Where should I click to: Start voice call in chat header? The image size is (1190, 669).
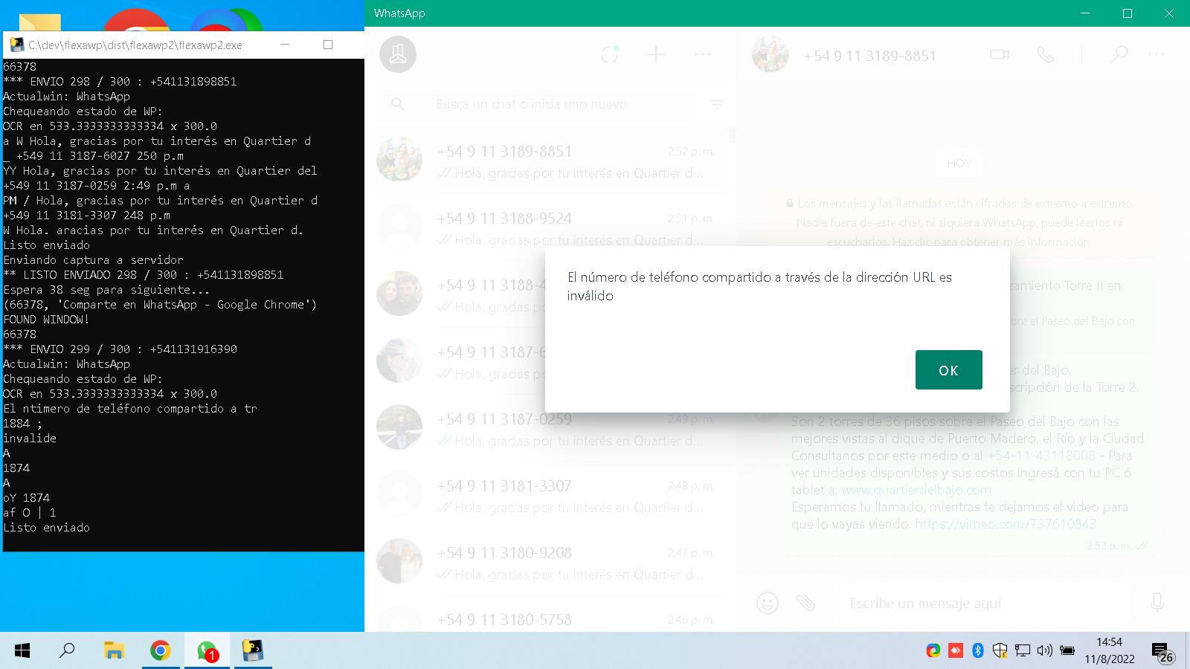click(x=1046, y=54)
